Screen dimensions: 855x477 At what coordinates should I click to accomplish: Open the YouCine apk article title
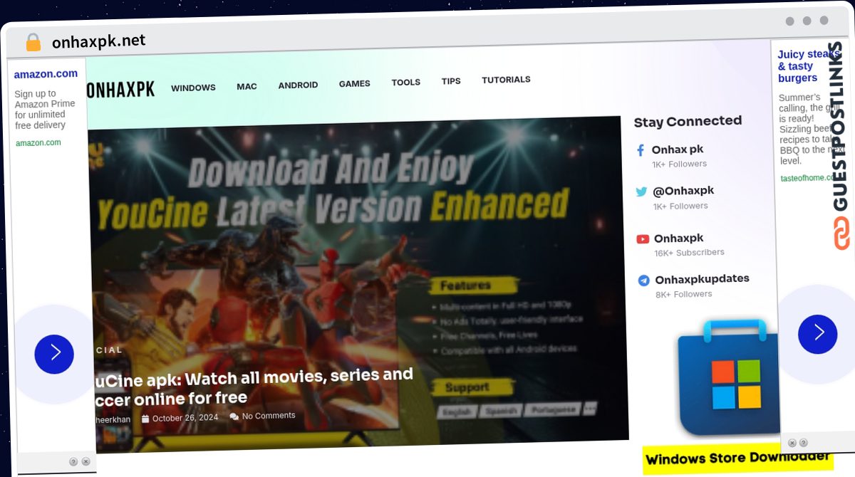coord(253,387)
